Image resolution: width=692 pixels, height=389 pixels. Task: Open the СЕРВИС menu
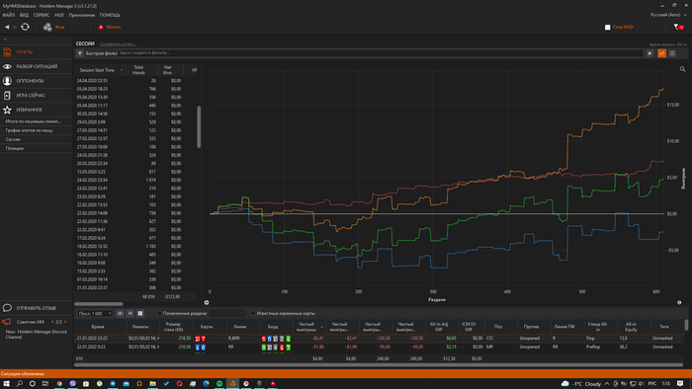pos(42,15)
